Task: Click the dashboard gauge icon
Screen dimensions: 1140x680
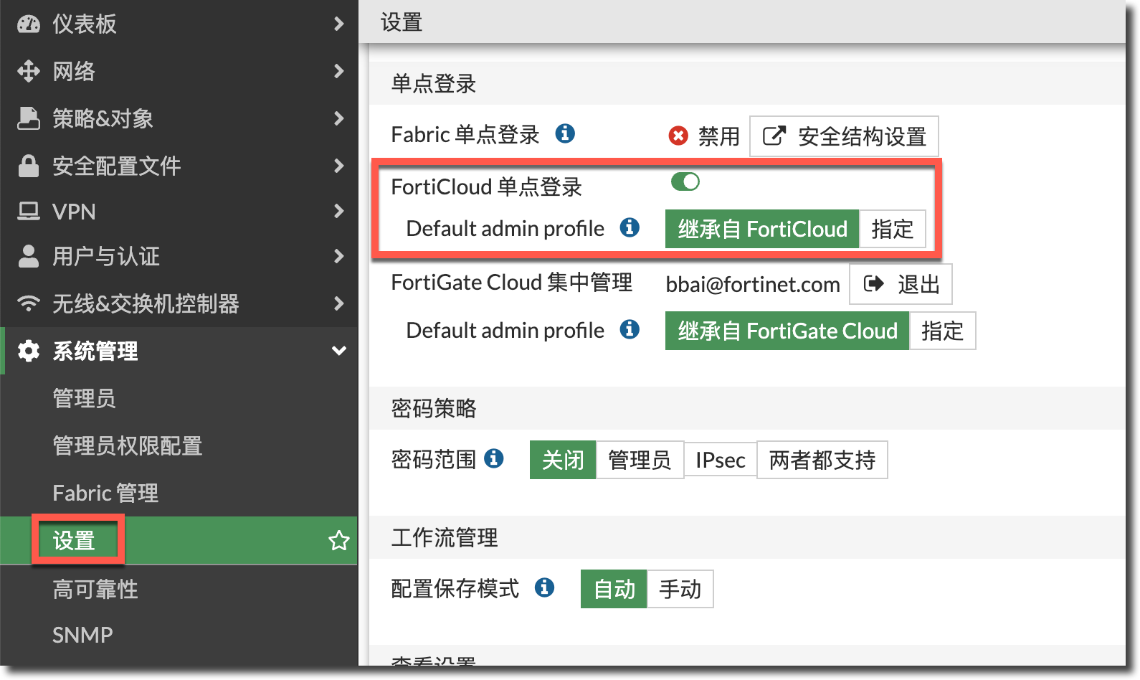Action: (x=29, y=24)
